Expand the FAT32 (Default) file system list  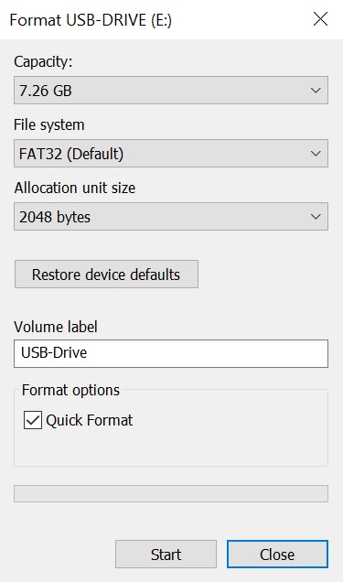(171, 154)
